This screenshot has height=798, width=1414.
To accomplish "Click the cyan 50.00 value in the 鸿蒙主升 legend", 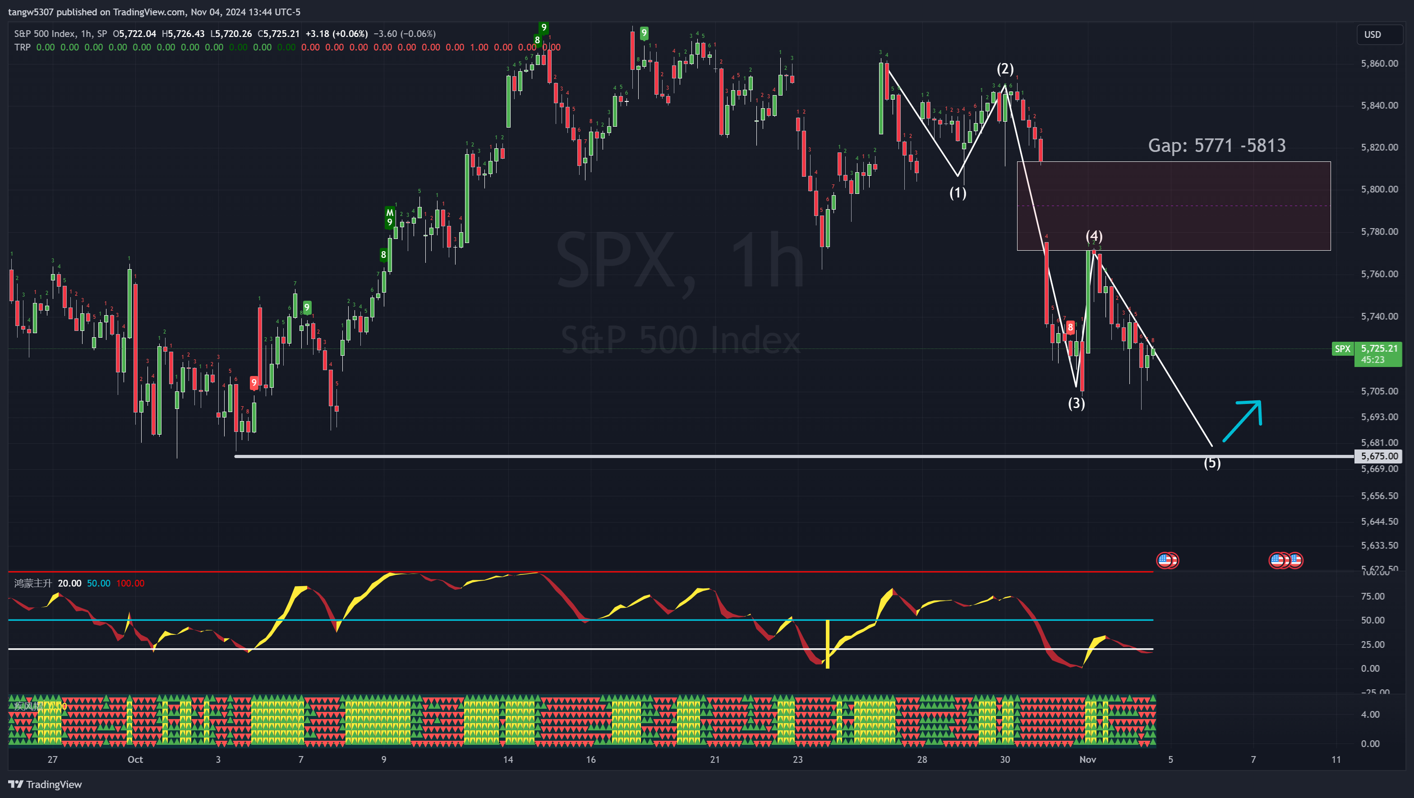I will point(99,583).
